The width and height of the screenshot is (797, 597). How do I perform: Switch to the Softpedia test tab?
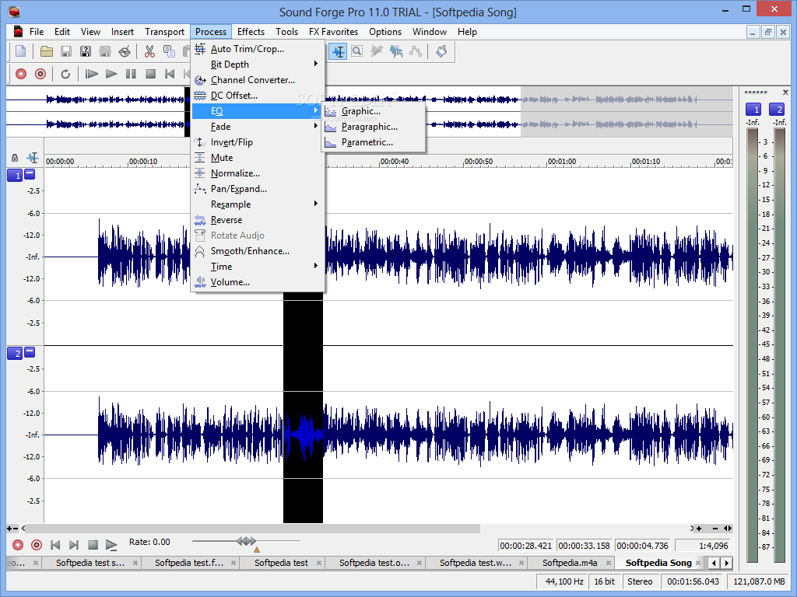pos(281,563)
